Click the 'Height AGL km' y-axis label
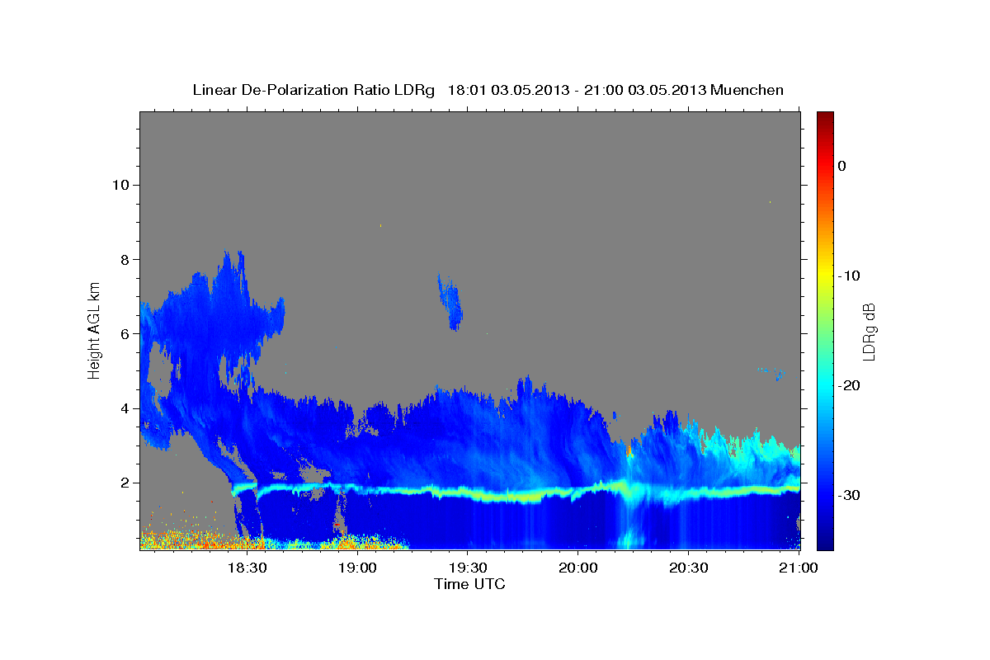The width and height of the screenshot is (990, 660). [x=94, y=330]
